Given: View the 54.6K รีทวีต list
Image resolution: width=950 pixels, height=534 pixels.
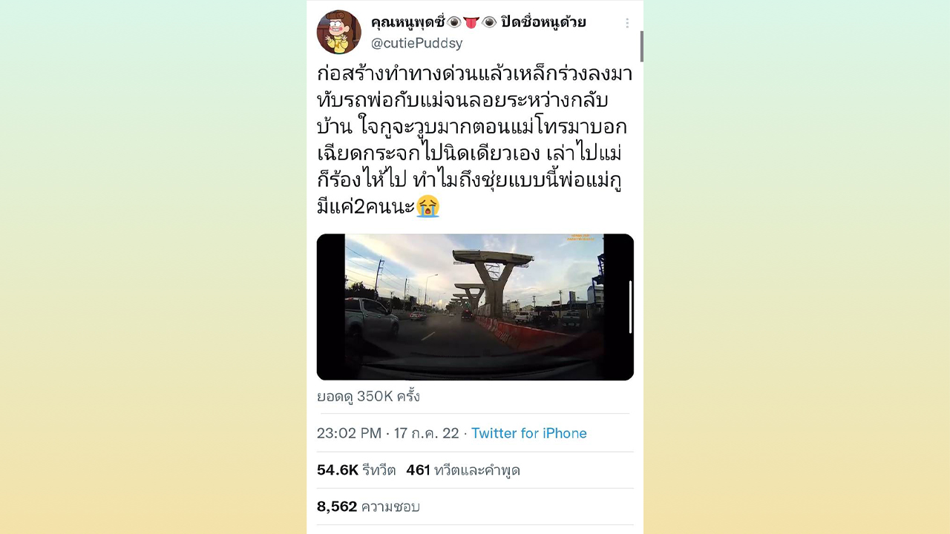Looking at the screenshot, I should click(356, 470).
